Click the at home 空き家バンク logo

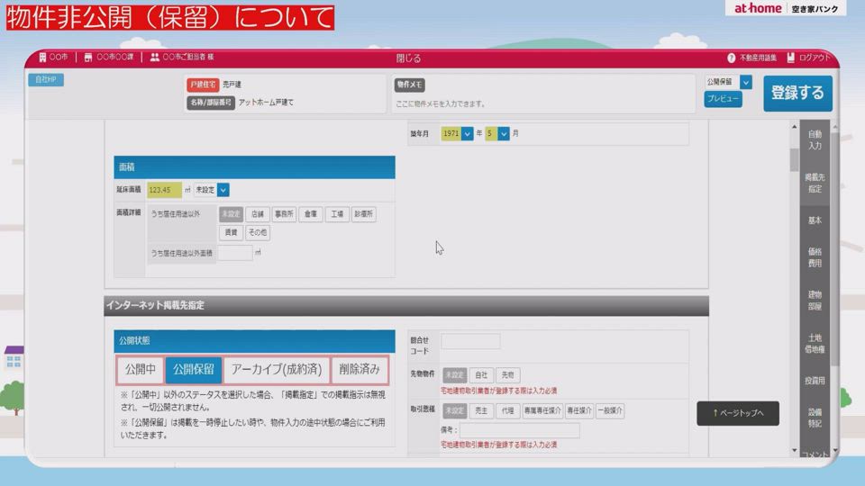pos(786,9)
